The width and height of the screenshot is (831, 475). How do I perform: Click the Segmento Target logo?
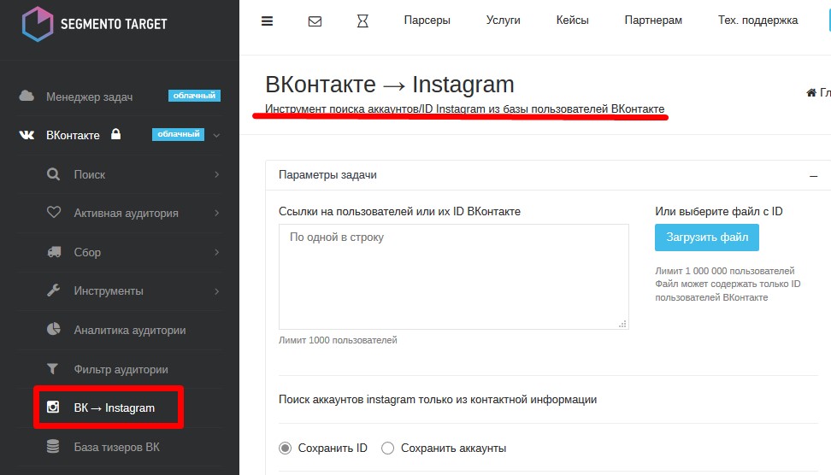94,24
